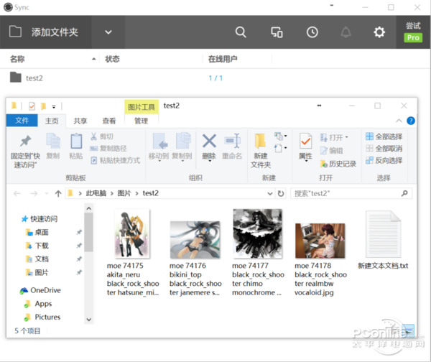Select 快速访问 in navigation pane
This screenshot has height=362, width=431.
point(40,219)
